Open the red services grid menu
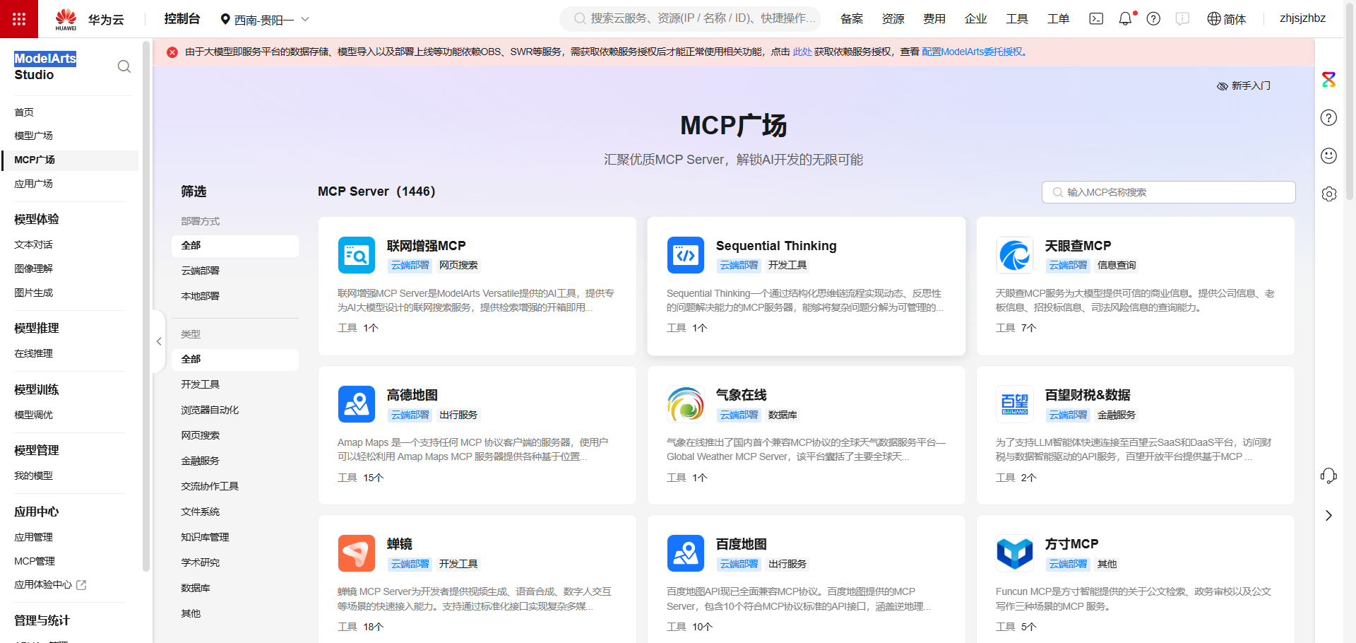Image resolution: width=1356 pixels, height=643 pixels. (19, 19)
